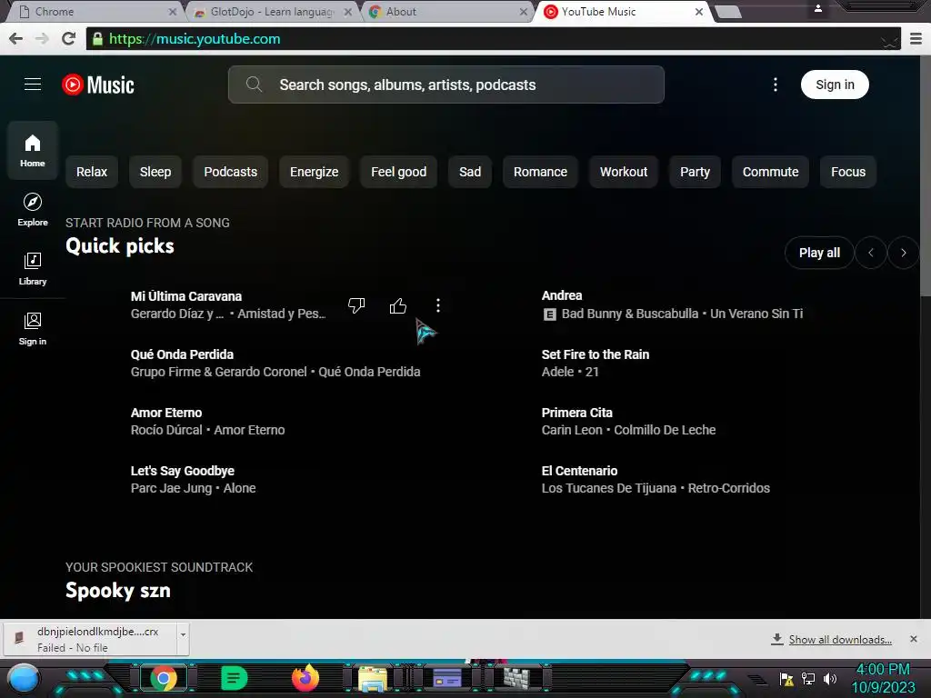Click the YouTube Music logo

click(x=98, y=85)
